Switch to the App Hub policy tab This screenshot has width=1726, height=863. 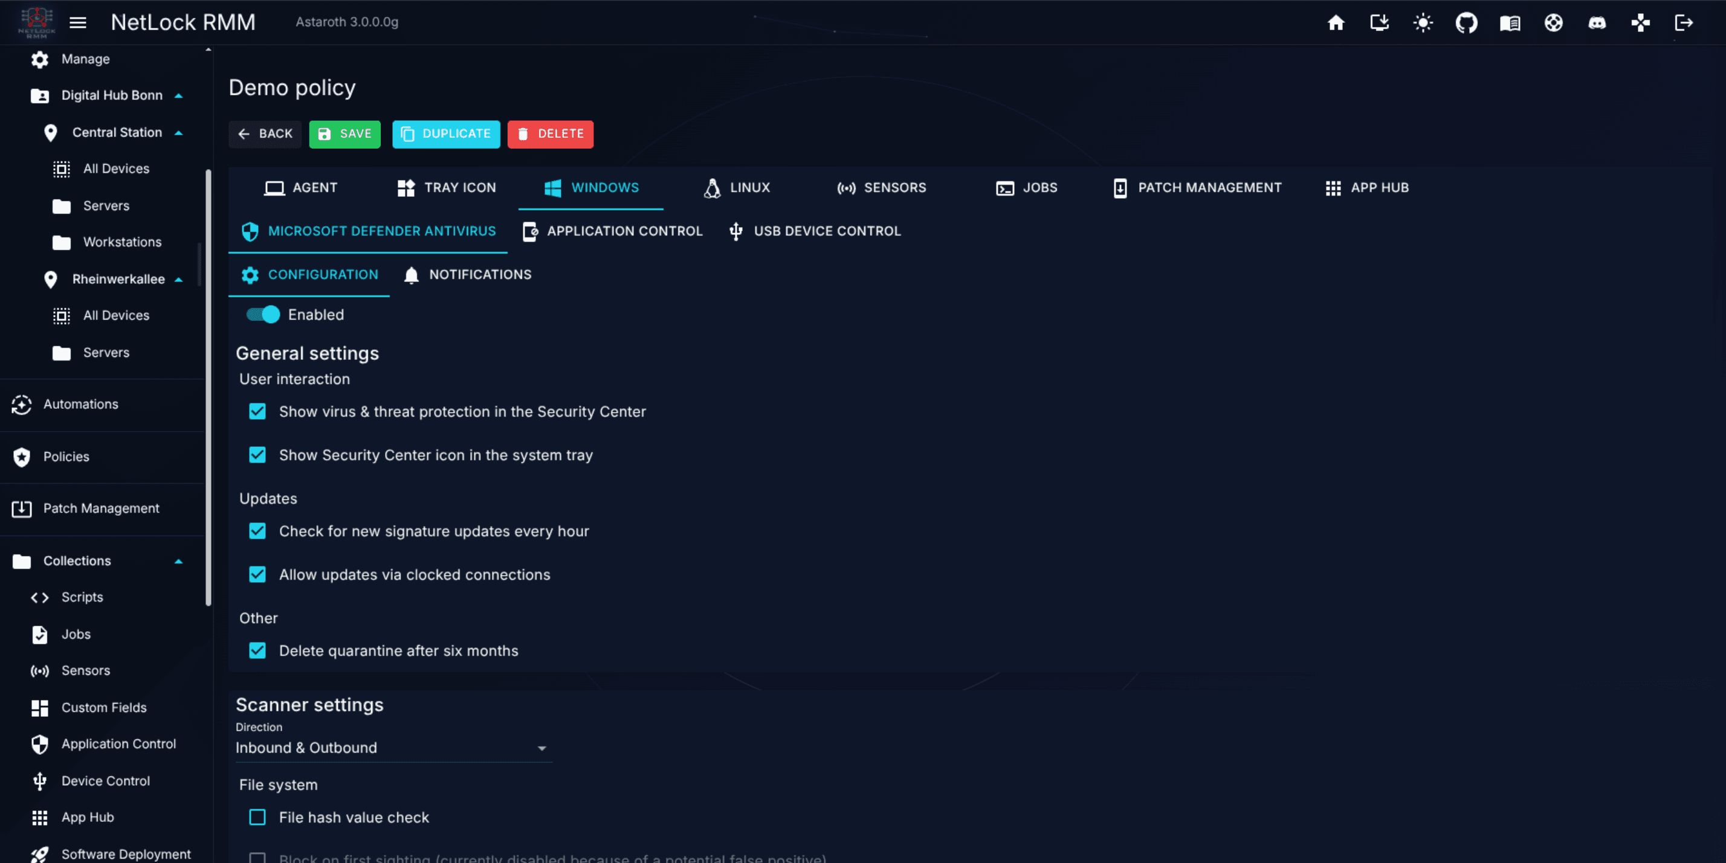click(x=1367, y=188)
